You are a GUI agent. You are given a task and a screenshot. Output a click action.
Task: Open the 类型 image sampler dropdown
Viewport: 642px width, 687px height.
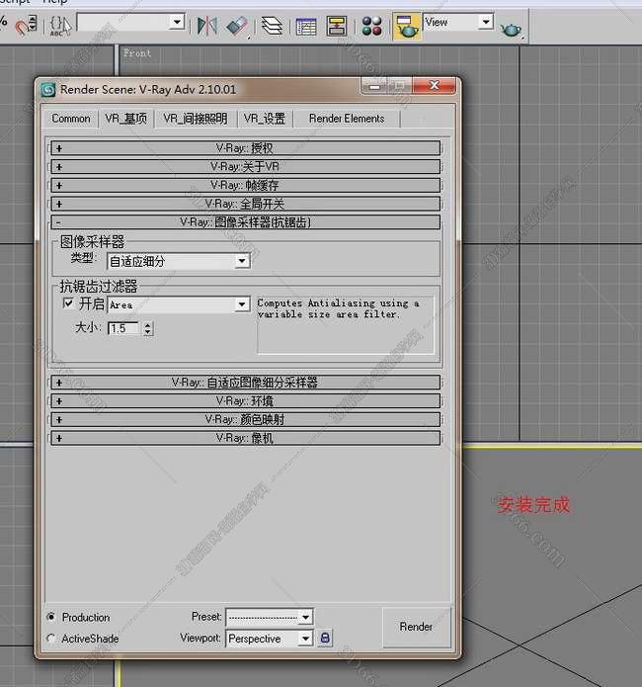(x=179, y=261)
